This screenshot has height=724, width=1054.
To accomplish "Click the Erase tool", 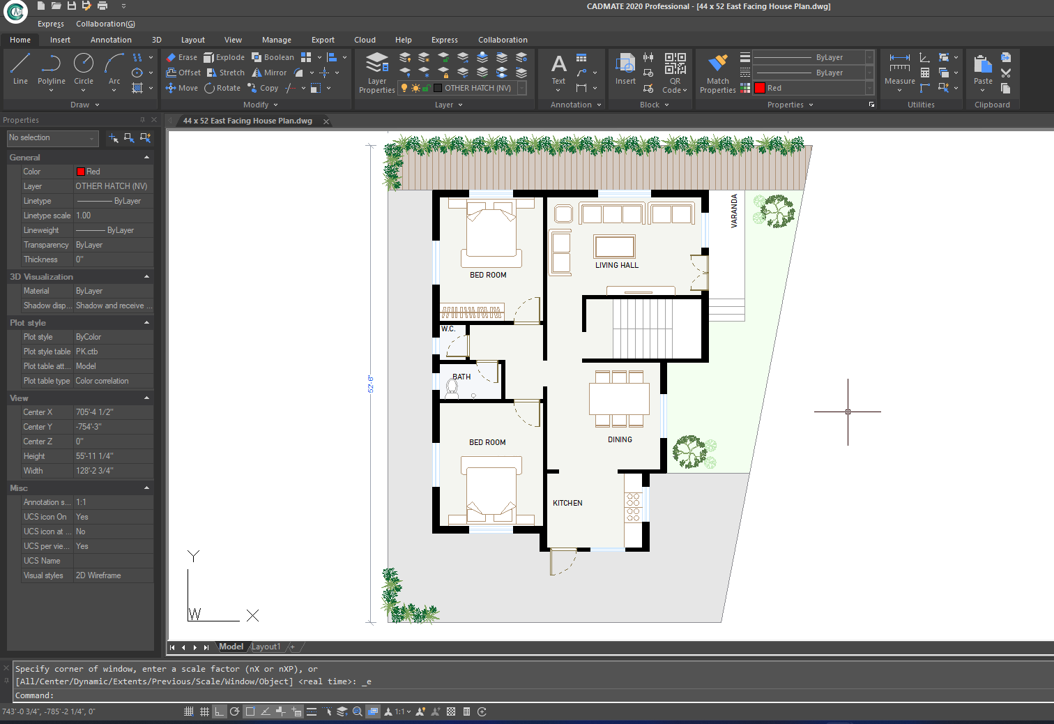I will pyautogui.click(x=181, y=57).
